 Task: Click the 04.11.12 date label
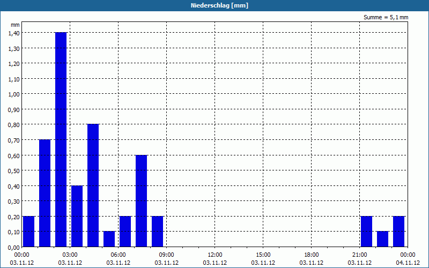tap(408, 263)
